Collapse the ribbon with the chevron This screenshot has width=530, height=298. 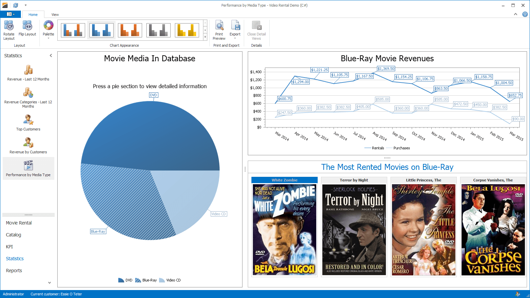(515, 14)
